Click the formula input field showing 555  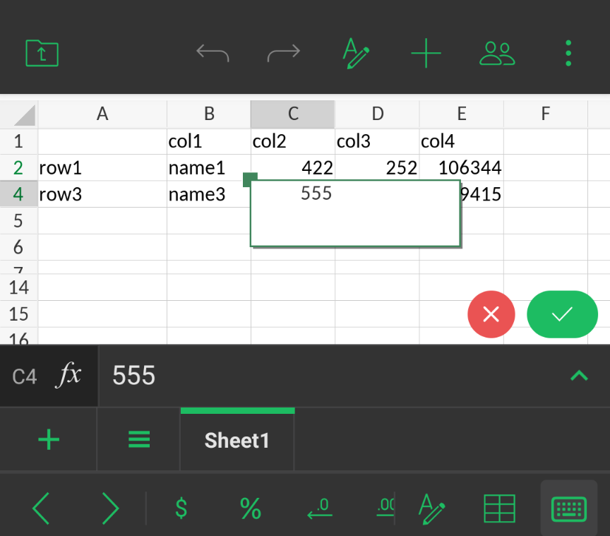coord(332,376)
